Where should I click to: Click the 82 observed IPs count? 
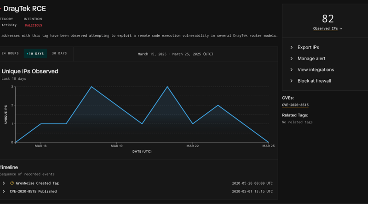pos(328,19)
